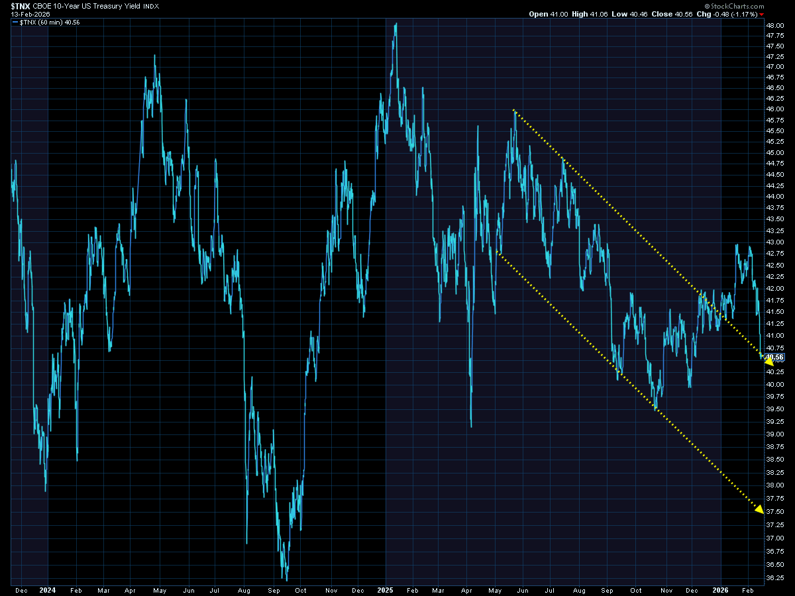Click the 42.00 y-axis label
Viewport: 795px width, 596px height.
776,288
